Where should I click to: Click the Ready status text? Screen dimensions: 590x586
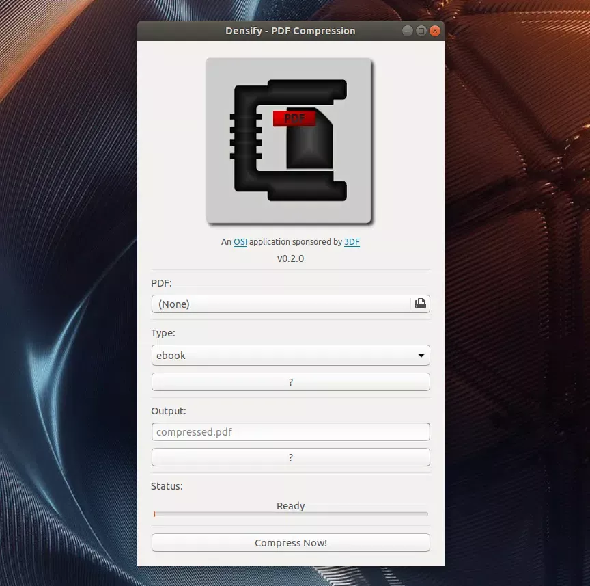pos(290,506)
